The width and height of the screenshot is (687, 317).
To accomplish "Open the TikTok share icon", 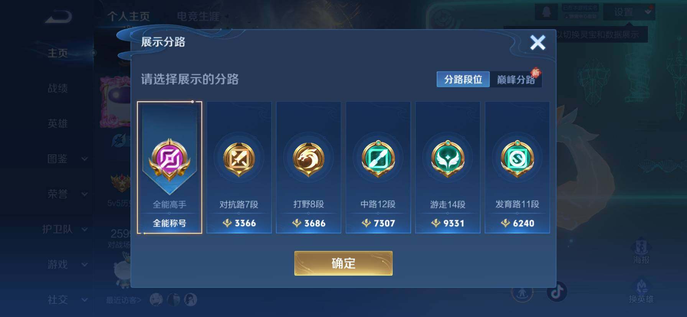I will pyautogui.click(x=557, y=291).
